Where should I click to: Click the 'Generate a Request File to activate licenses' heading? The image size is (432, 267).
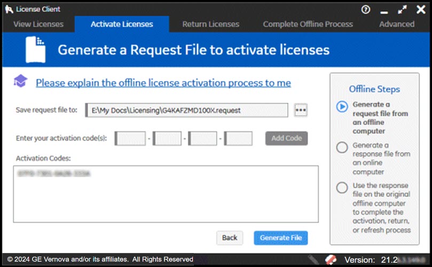point(193,50)
